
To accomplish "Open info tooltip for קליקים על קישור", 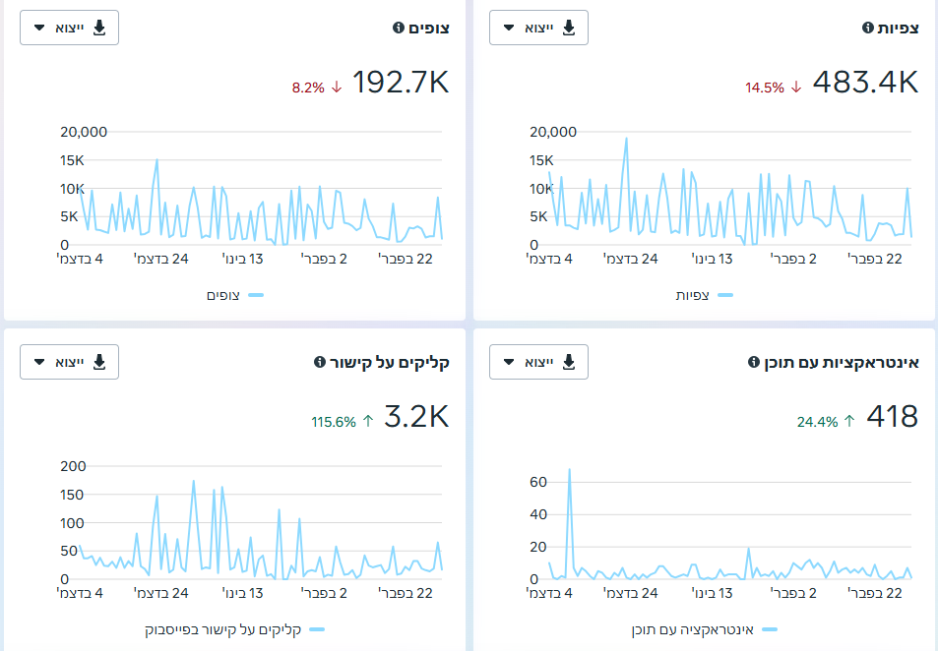I will click(x=320, y=362).
